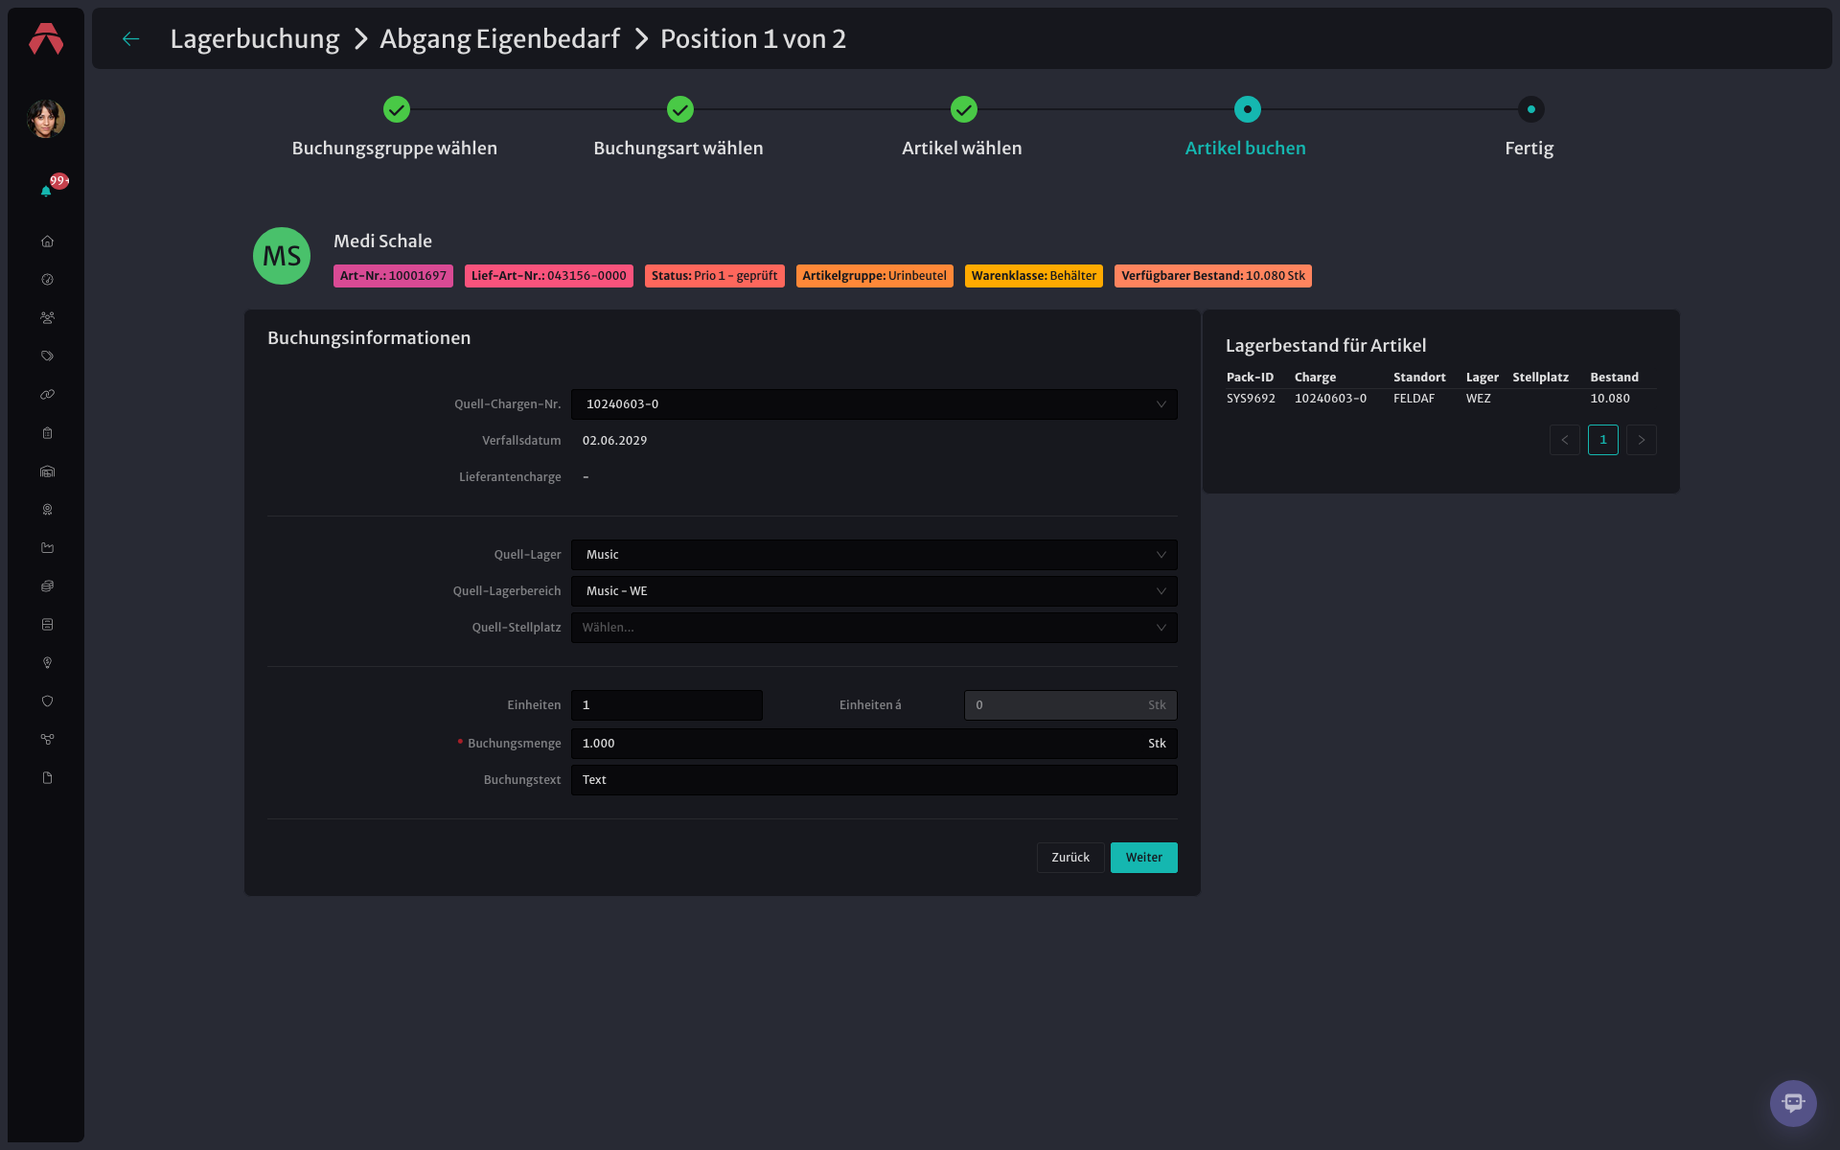Focus the Buchungsmenge field
1840x1150 pixels.
[874, 744]
